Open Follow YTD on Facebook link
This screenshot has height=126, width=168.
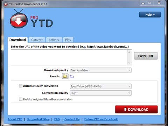(101, 119)
